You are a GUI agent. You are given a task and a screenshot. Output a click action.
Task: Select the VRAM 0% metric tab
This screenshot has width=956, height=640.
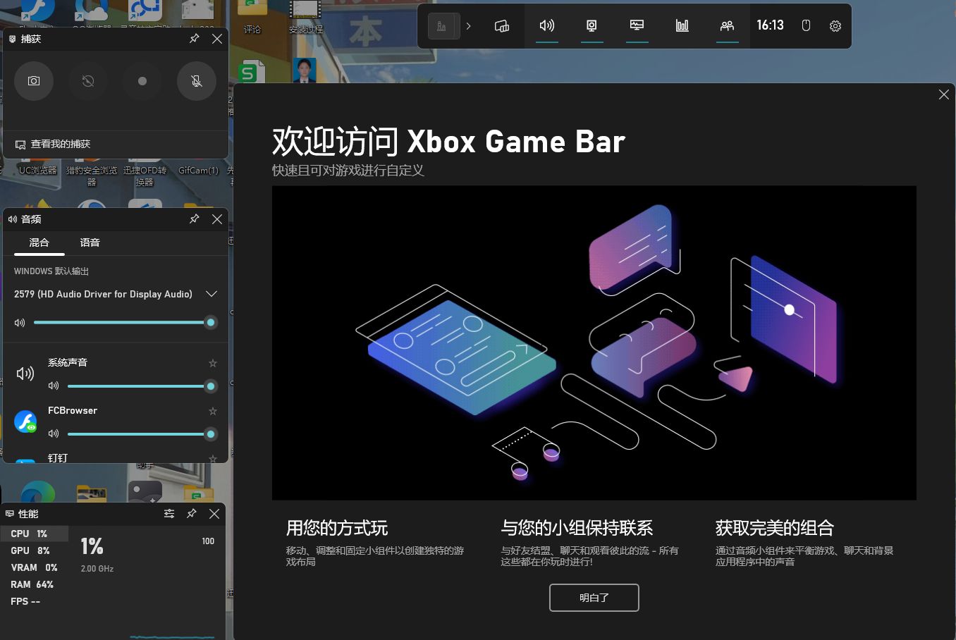point(35,567)
